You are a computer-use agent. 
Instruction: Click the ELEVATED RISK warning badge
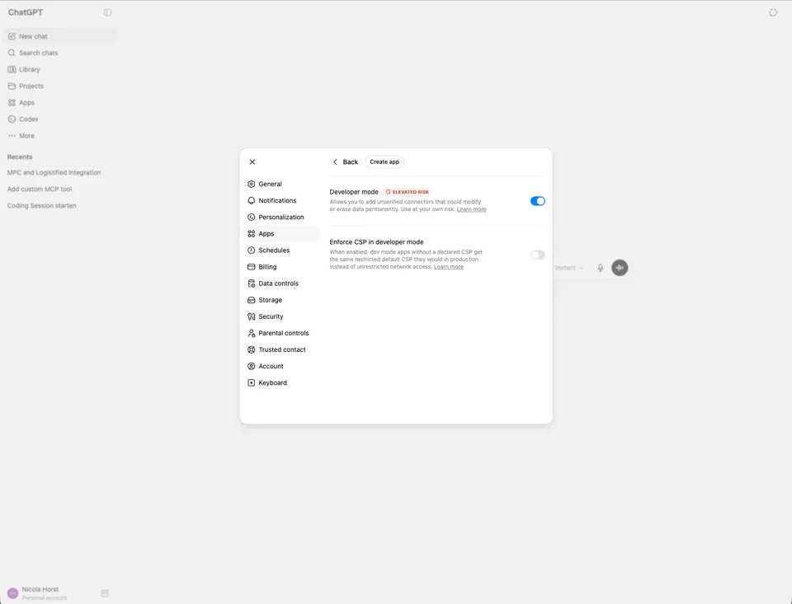[x=407, y=192]
